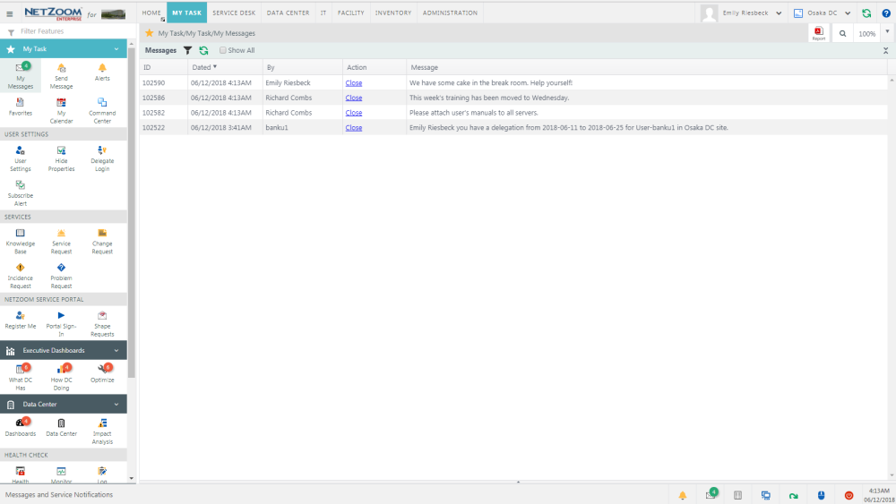Open the Send Message feature

click(61, 76)
